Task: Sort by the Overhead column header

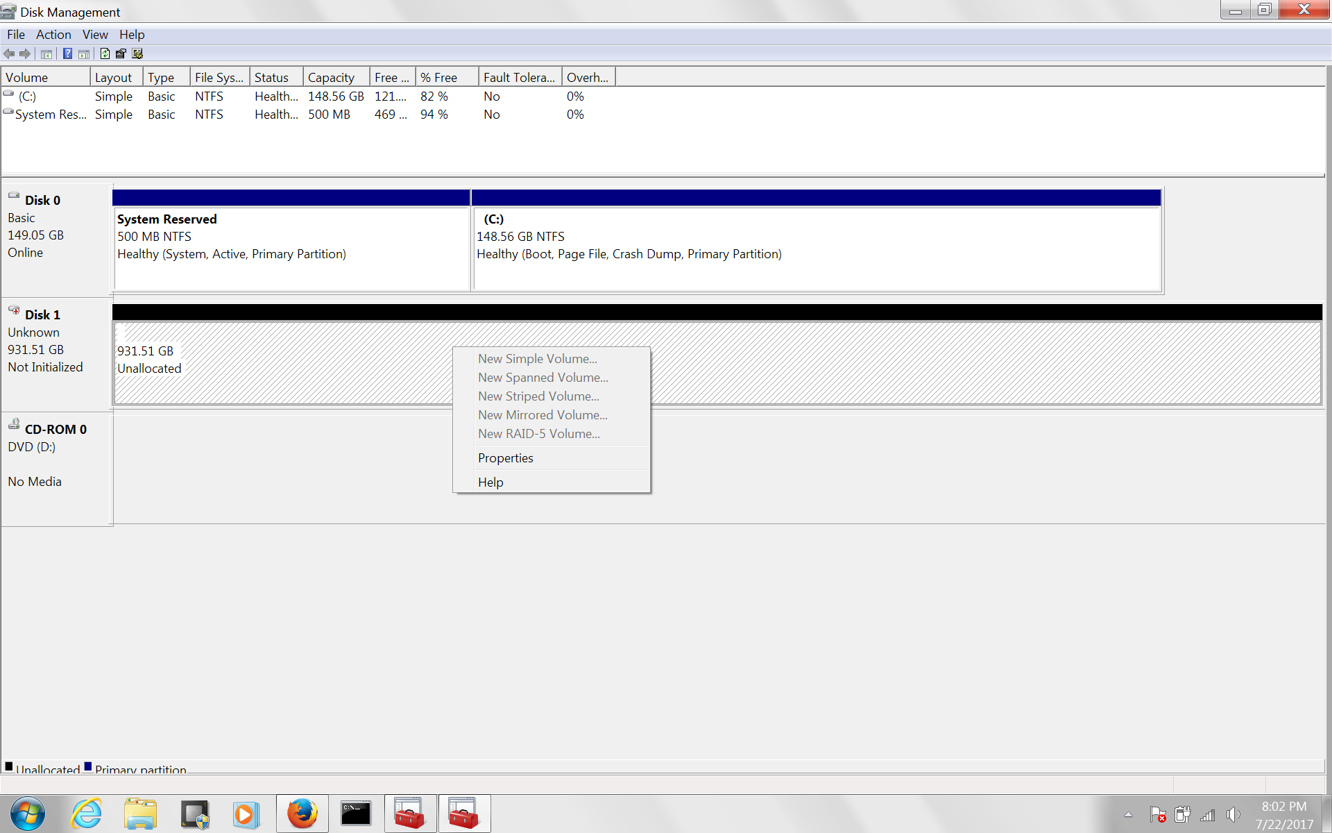Action: tap(589, 78)
